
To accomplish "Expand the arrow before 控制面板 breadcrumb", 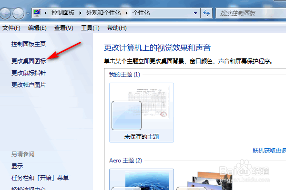I will click(x=46, y=13).
